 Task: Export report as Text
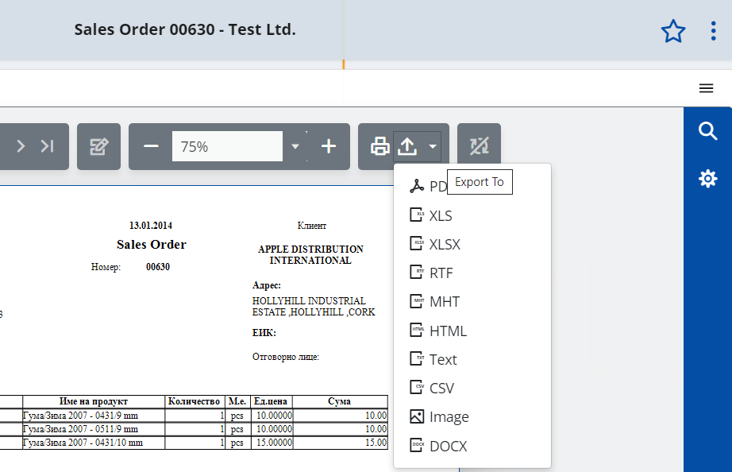click(472, 359)
